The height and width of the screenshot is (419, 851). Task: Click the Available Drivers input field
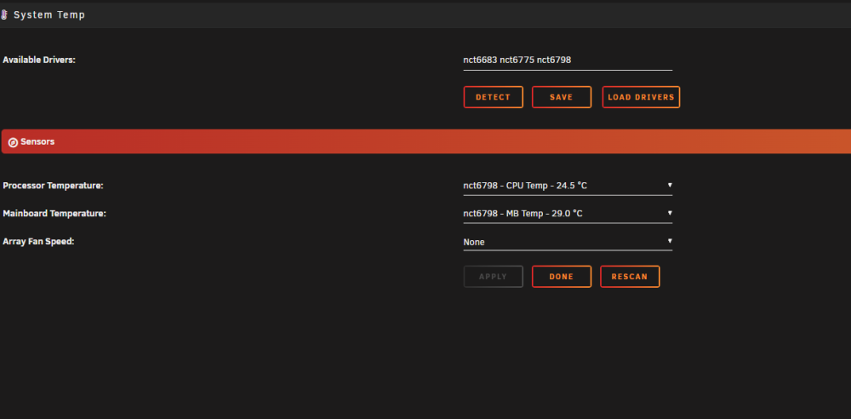click(x=568, y=60)
